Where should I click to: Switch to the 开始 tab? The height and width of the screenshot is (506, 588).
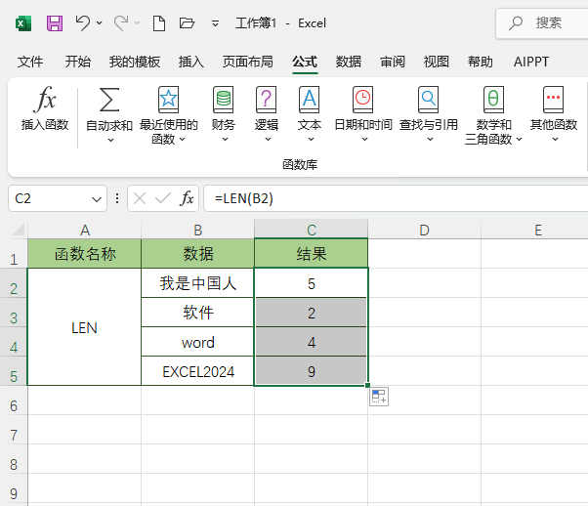77,62
